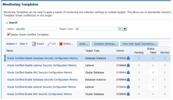Screen dimensions: 173x100
Task: Open Oracle Certified-Disable Listener Security Configuration Metrics
Action: pos(42,65)
